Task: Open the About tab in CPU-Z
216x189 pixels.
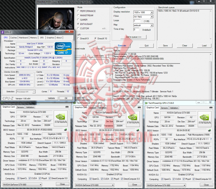Action: coord(59,37)
